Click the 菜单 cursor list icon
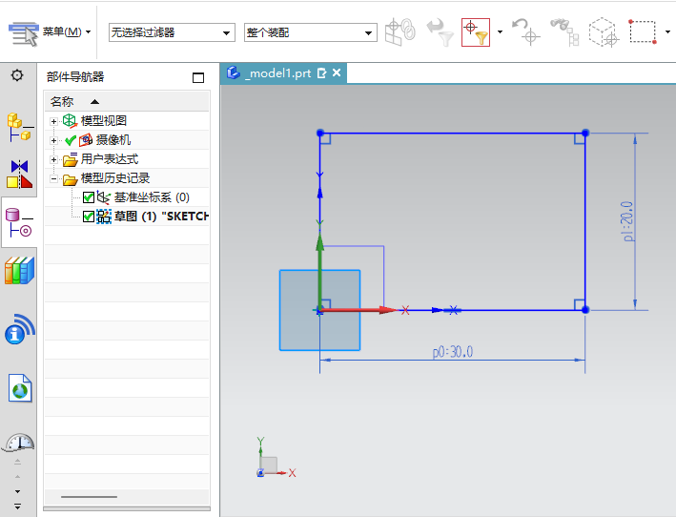676x517 pixels. point(24,33)
